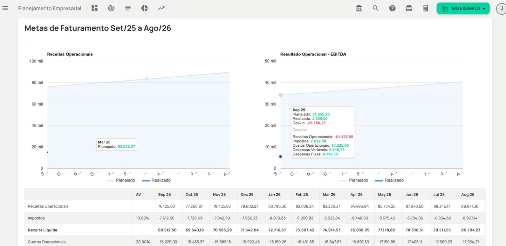Click the text lines report icon

(128, 8)
